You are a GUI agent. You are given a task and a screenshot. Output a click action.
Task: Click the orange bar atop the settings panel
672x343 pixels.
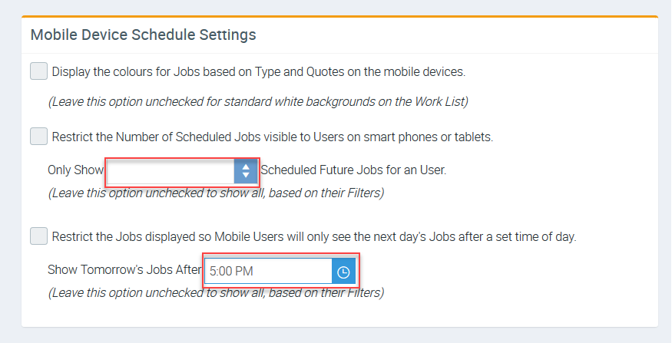point(339,16)
